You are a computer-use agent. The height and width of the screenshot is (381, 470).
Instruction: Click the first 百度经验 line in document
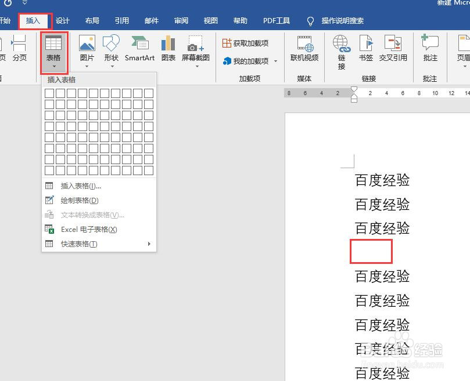[382, 180]
